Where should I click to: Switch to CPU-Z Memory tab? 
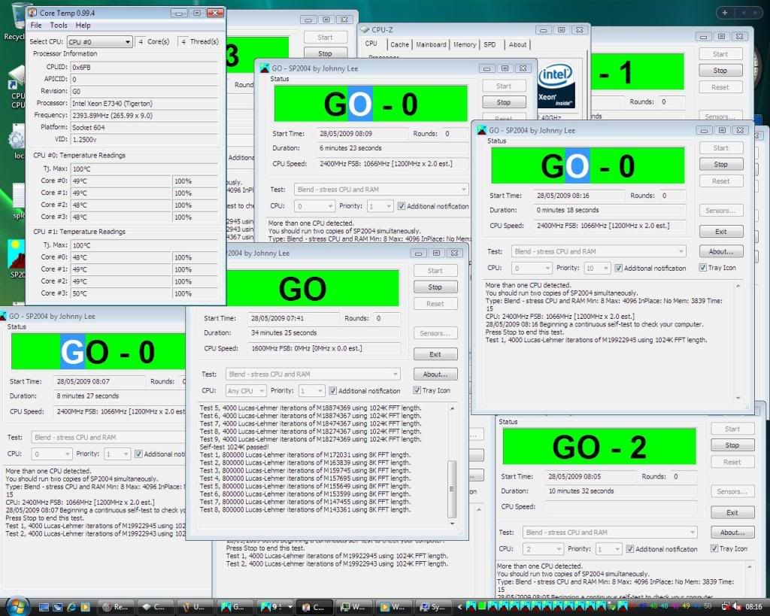pyautogui.click(x=465, y=44)
